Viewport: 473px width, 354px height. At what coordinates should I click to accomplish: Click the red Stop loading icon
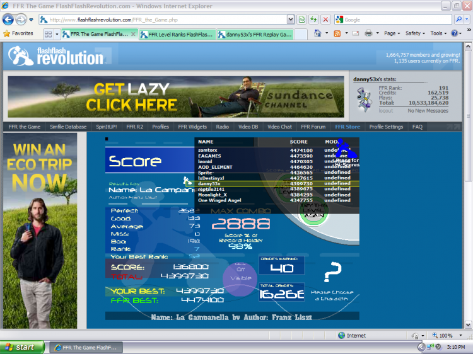pyautogui.click(x=325, y=20)
